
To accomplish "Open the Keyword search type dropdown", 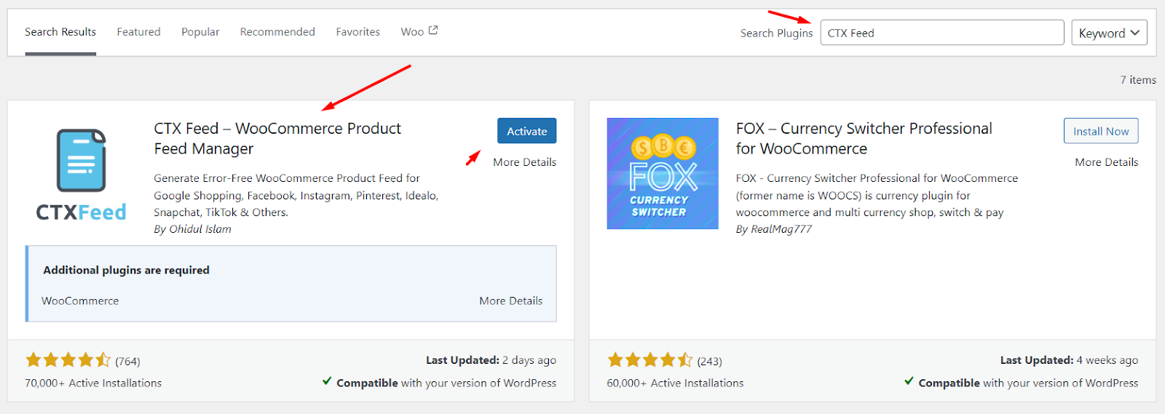I will point(1108,33).
